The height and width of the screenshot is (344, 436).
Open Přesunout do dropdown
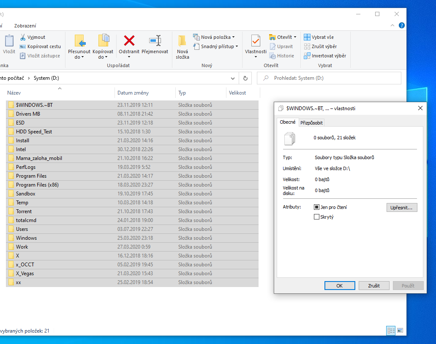pyautogui.click(x=79, y=54)
